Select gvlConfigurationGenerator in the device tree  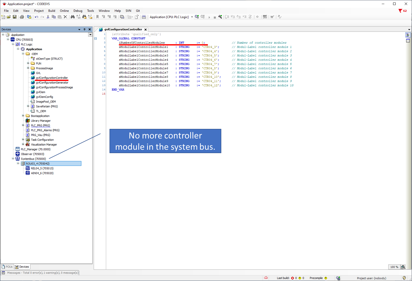pyautogui.click(x=52, y=83)
